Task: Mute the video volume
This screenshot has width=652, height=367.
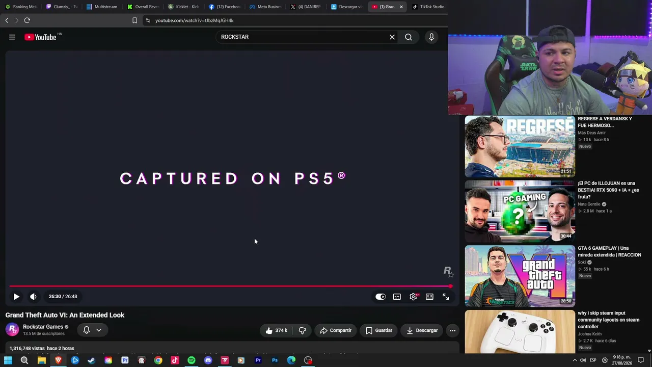Action: click(33, 296)
